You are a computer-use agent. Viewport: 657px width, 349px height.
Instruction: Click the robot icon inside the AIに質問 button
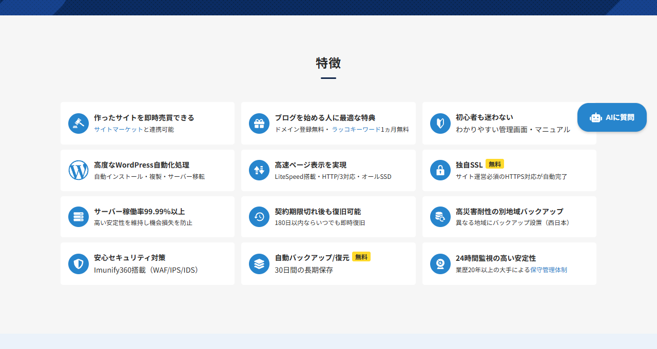click(x=596, y=117)
